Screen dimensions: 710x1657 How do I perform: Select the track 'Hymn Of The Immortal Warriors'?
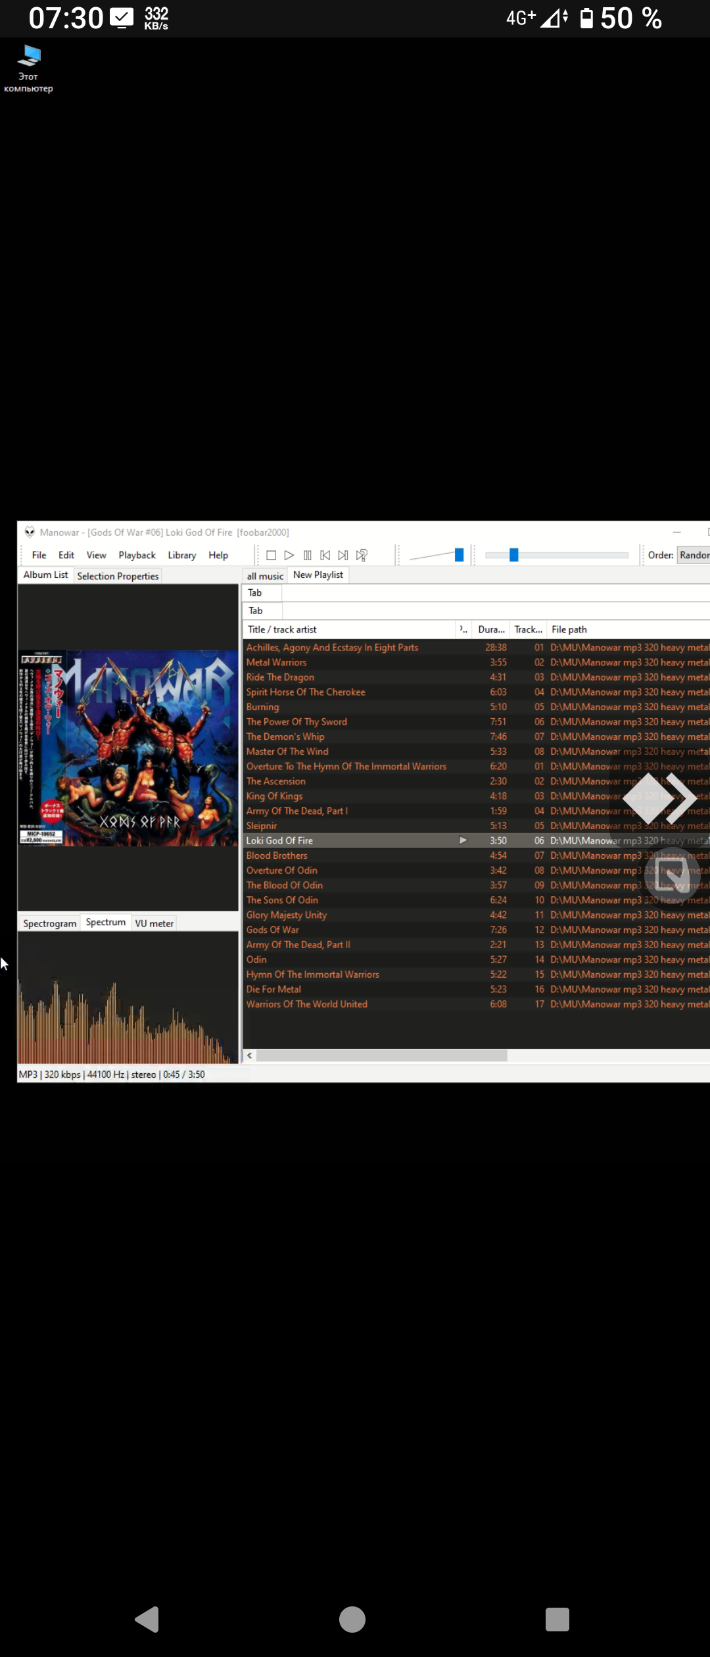click(312, 974)
